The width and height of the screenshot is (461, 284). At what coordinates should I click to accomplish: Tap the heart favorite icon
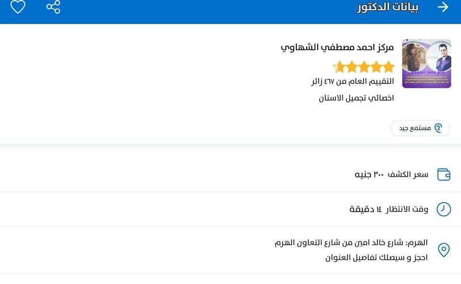click(x=18, y=7)
